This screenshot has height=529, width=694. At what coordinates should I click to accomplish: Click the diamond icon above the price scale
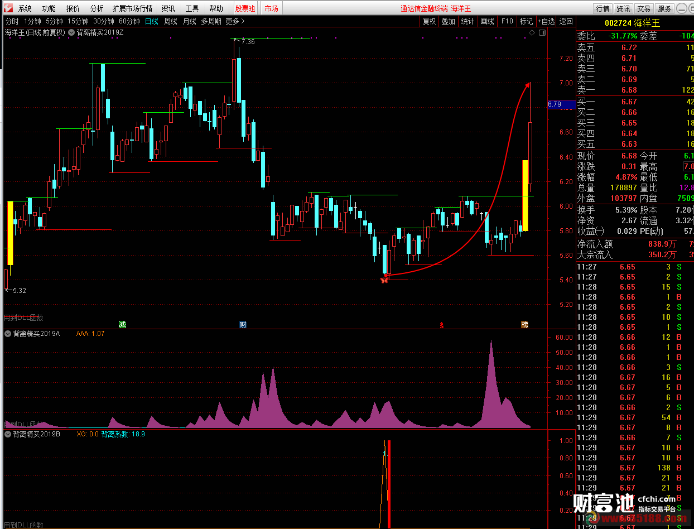coord(532,32)
